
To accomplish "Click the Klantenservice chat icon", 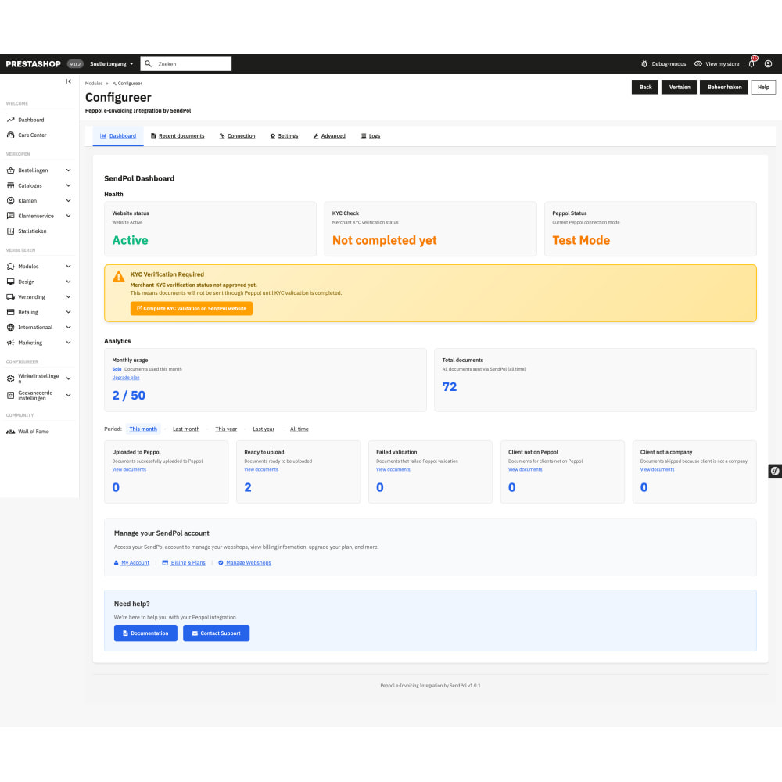I will pyautogui.click(x=10, y=216).
